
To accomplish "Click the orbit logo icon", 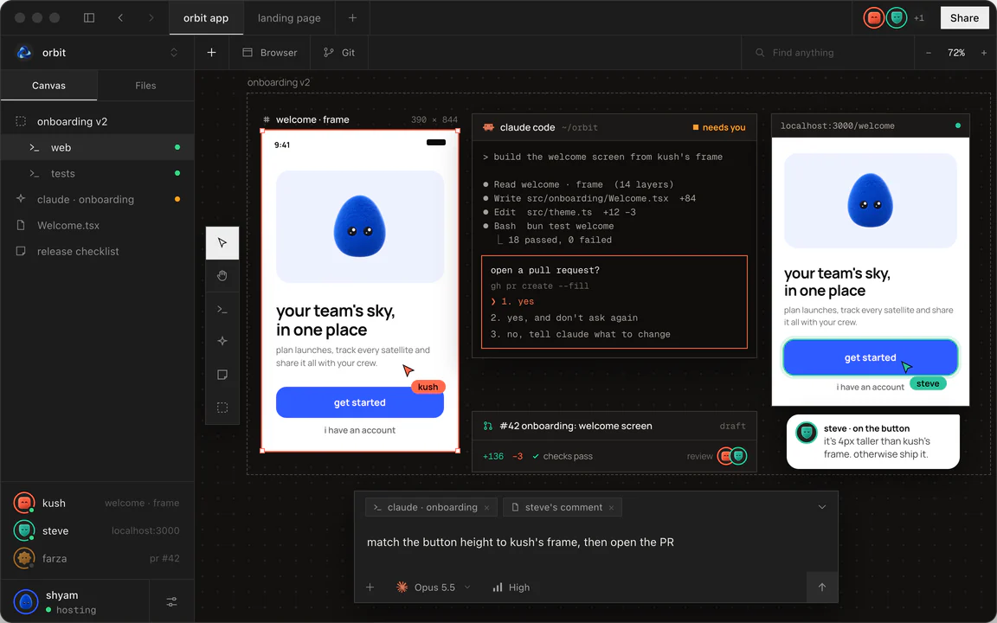I will 24,53.
